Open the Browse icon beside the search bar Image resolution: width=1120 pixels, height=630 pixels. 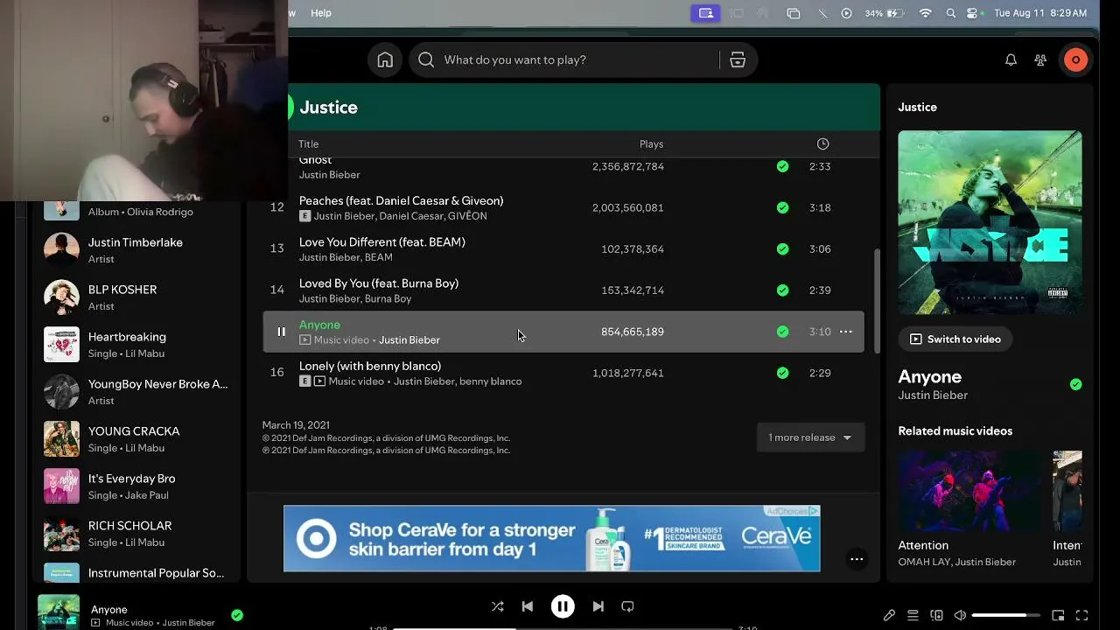738,59
